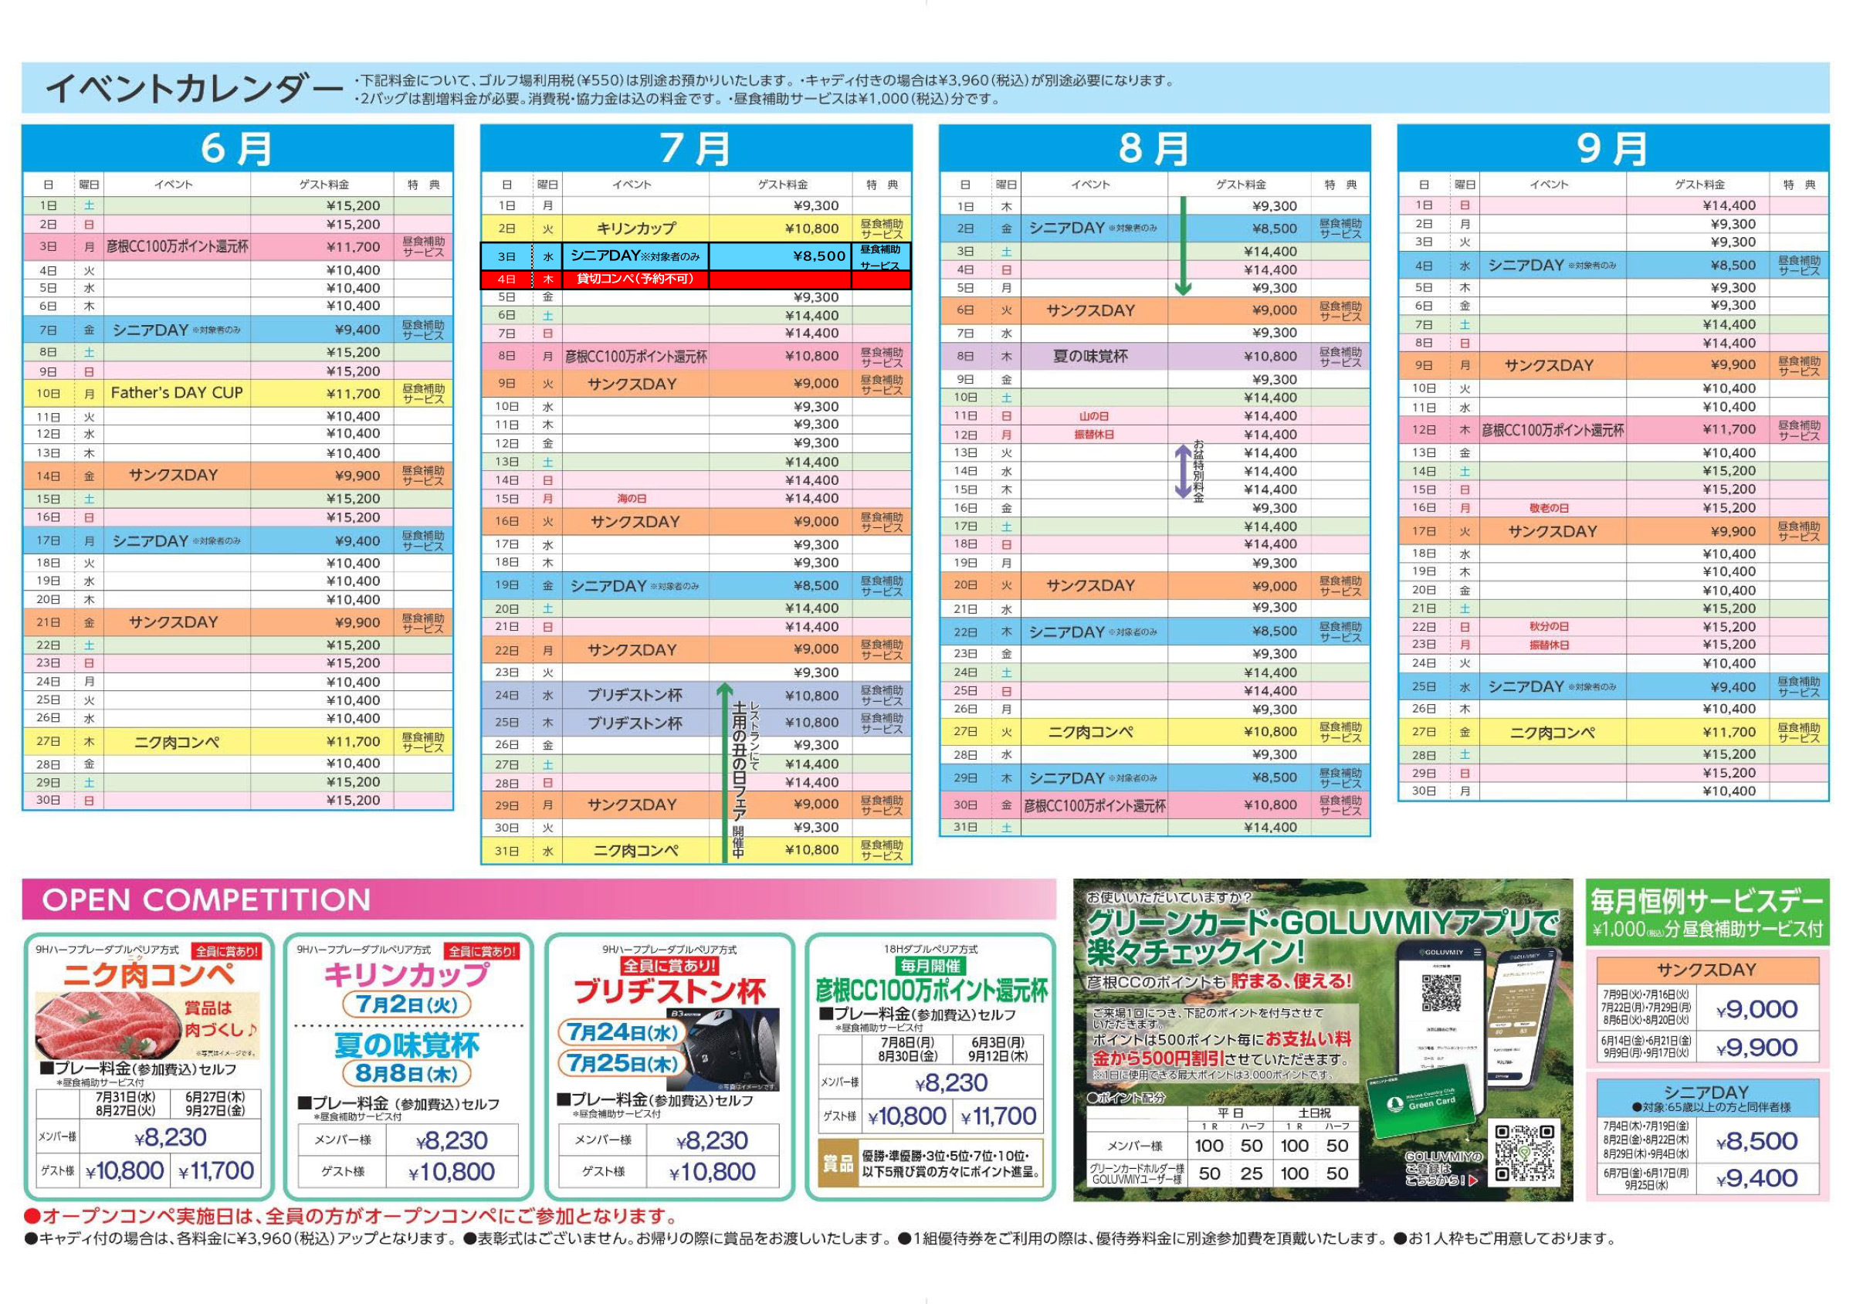1853x1304 pixels.
Task: Click large ¥9,000 in サンクスDAY service box
Action: click(1757, 1010)
